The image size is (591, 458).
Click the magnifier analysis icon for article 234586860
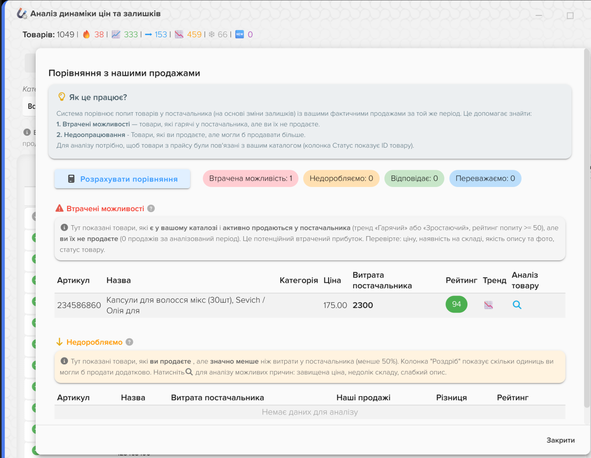click(x=517, y=305)
